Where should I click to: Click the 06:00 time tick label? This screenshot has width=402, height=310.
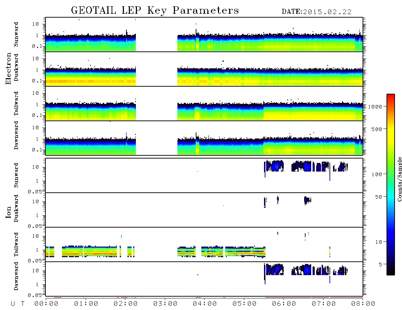pos(284,304)
